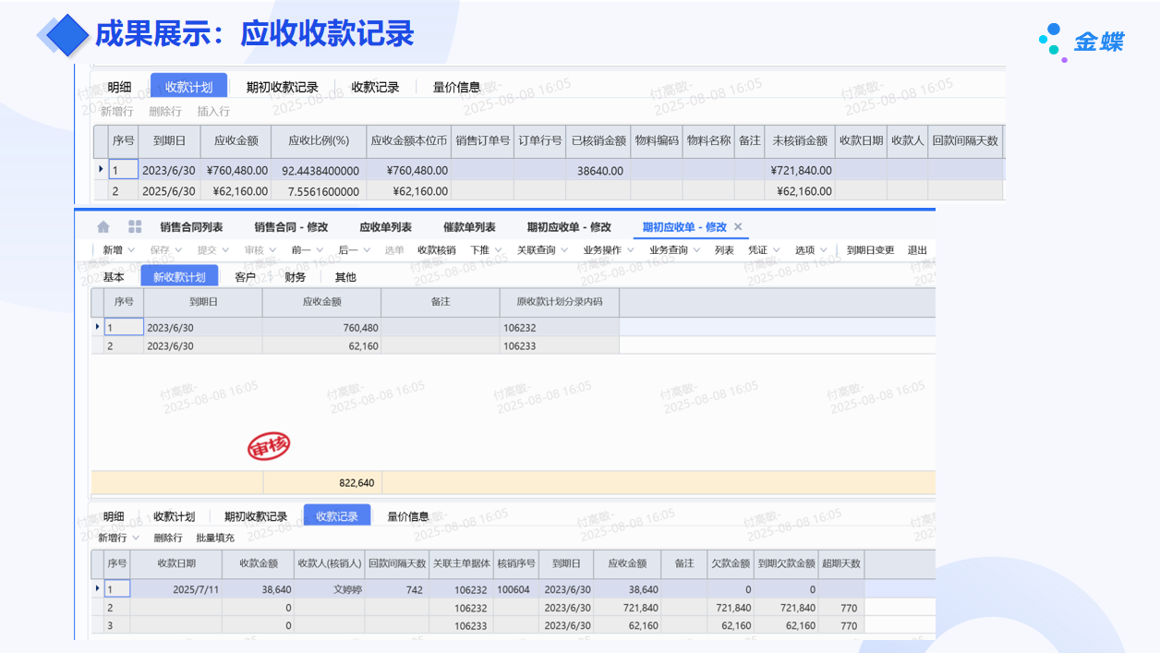Click the 收款核销 toolbar button

436,250
